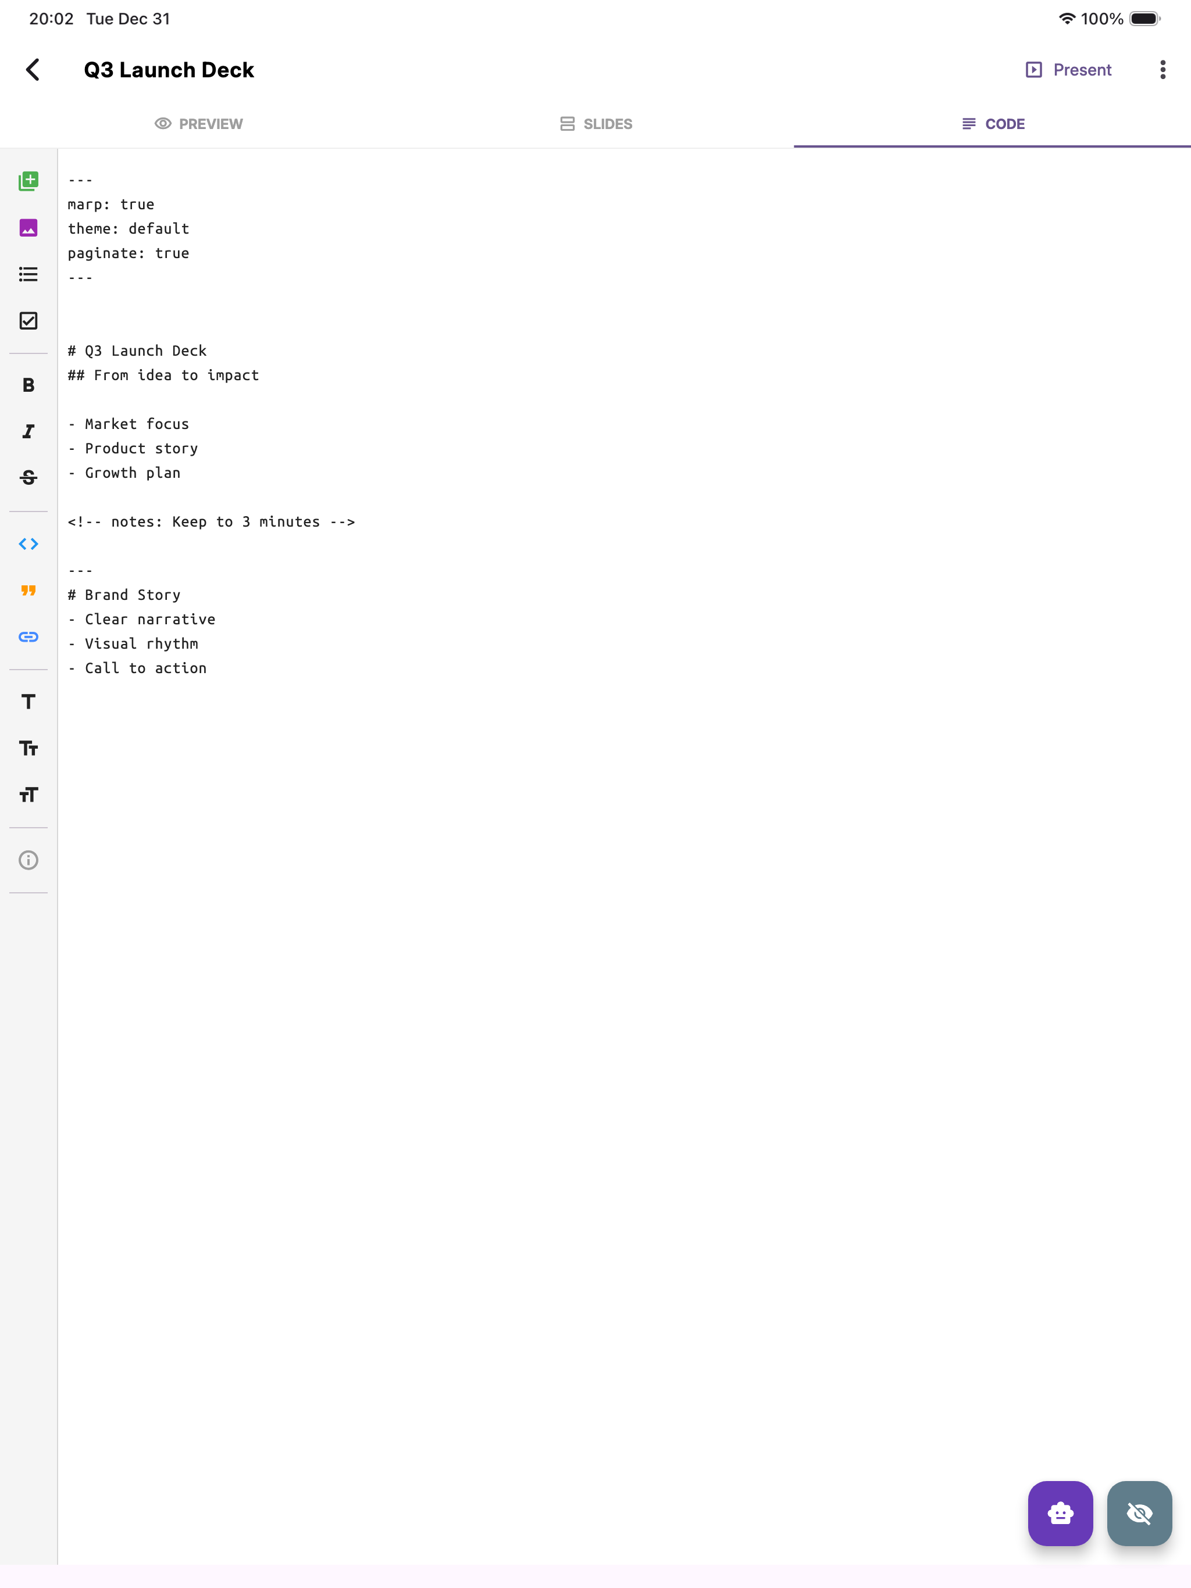Click the '- Product story' bullet line
Screen dimensions: 1191x1588
click(x=133, y=449)
